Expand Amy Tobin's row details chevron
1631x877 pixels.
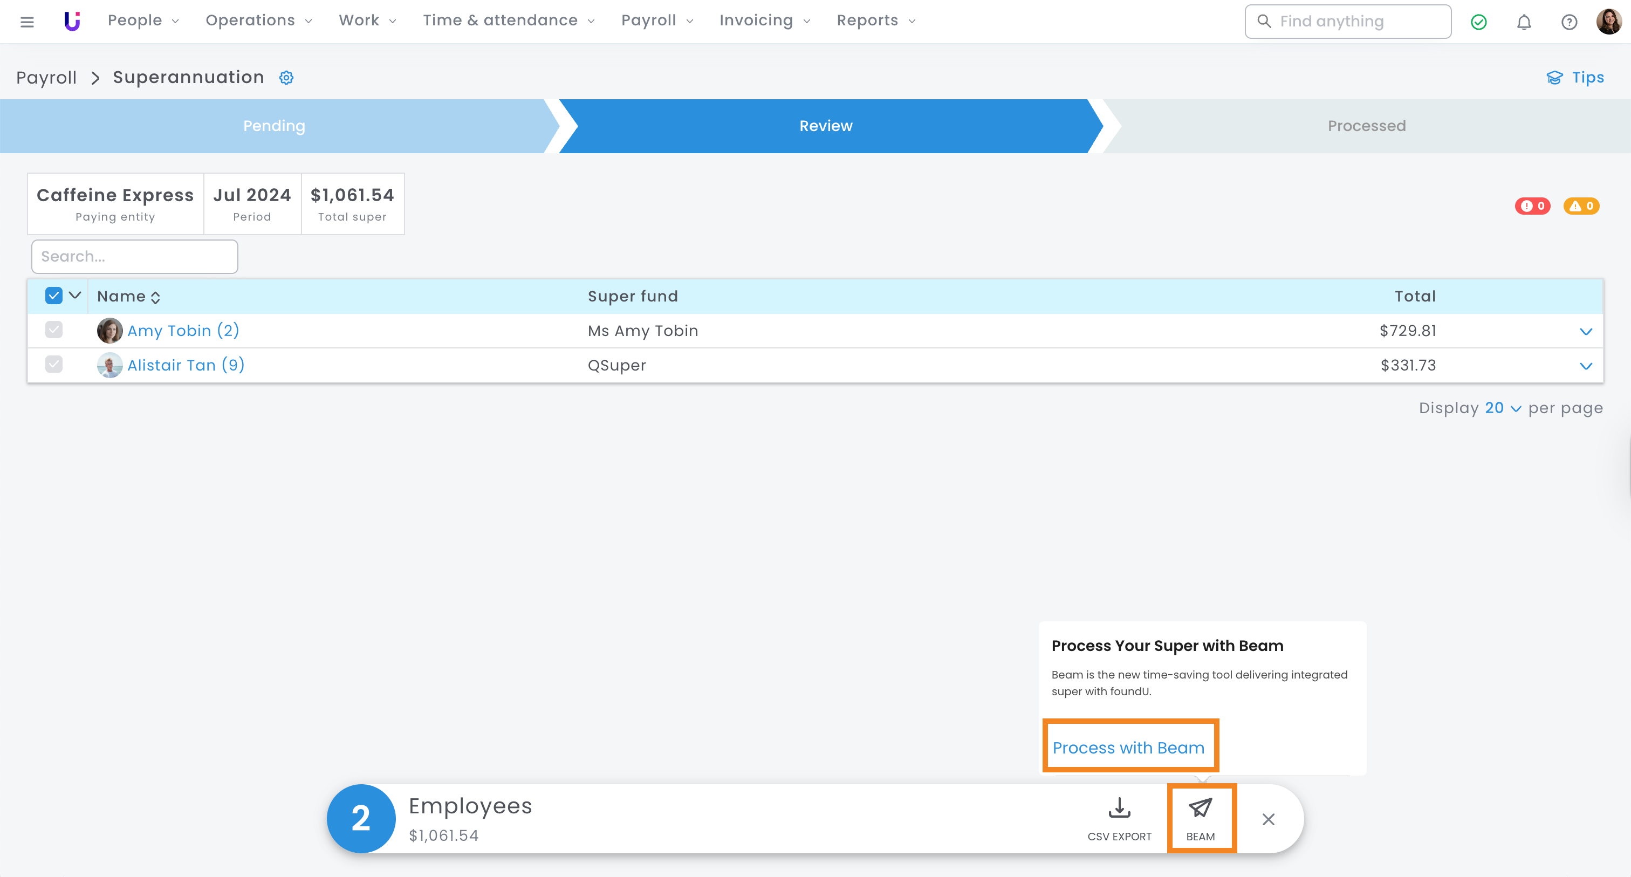click(1585, 331)
